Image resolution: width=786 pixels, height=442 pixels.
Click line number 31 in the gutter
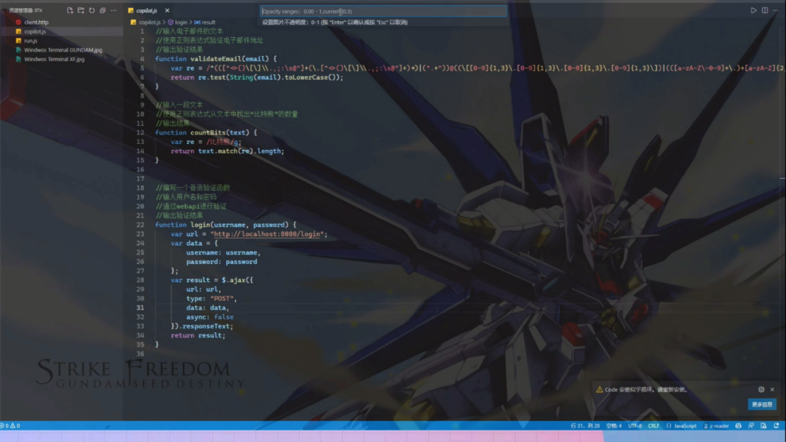tap(140, 308)
